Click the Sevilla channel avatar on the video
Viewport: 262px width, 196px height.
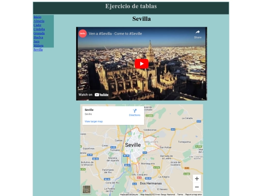[x=82, y=33]
